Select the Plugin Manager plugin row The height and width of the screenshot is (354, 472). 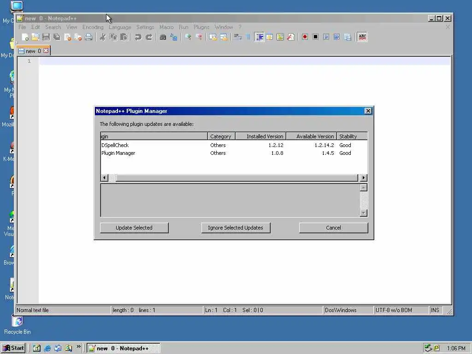pos(234,153)
